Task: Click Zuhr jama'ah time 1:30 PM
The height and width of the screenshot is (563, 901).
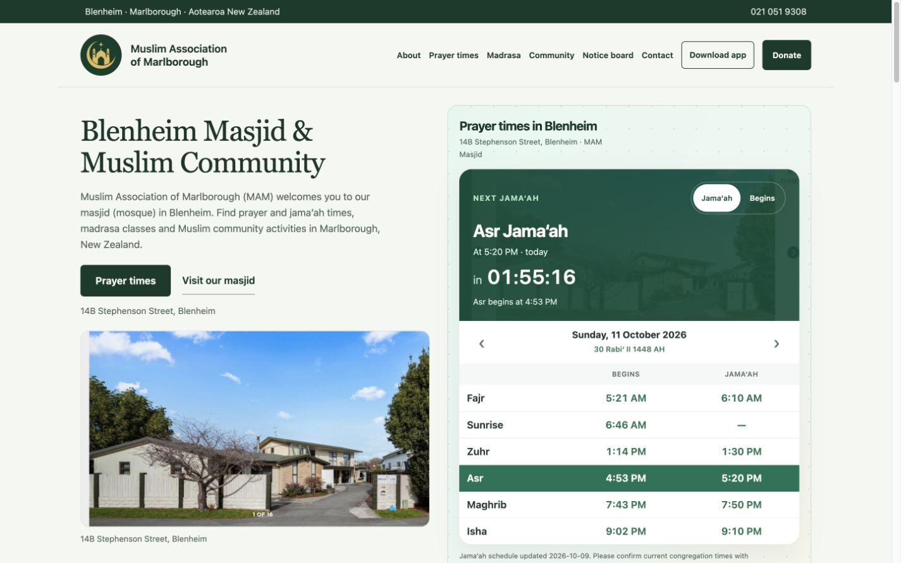Action: pos(741,451)
